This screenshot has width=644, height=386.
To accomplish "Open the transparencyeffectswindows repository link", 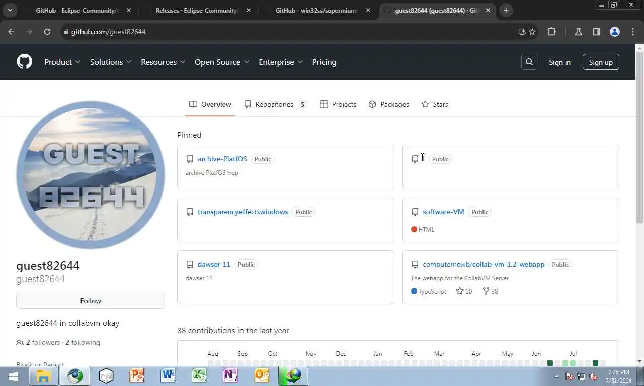I will (243, 212).
